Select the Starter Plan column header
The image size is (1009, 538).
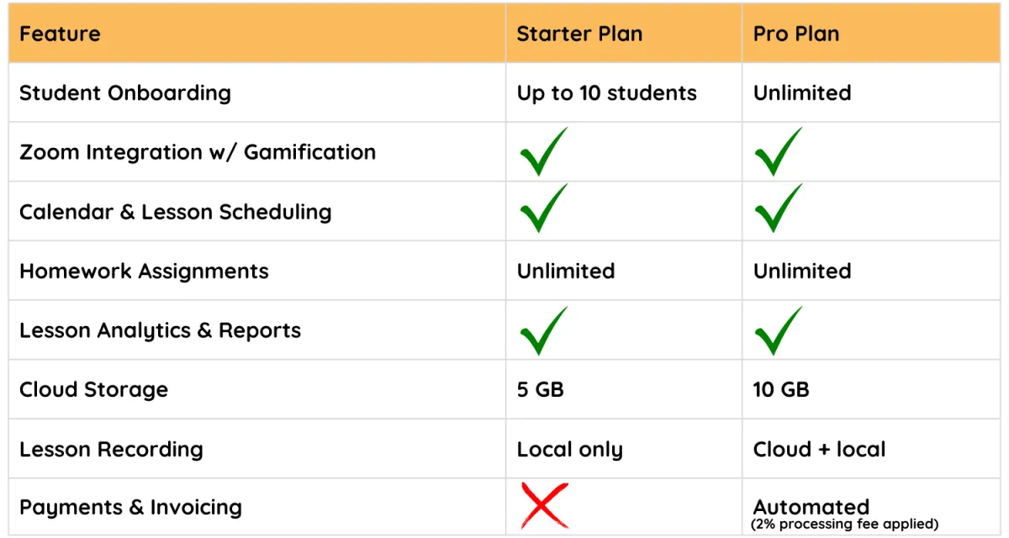tap(579, 34)
